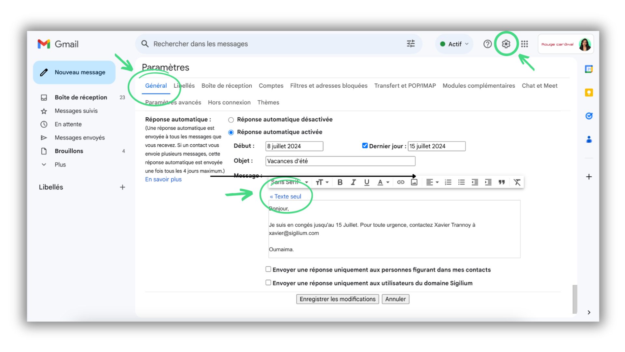Show search options filter icon
Screen dimensions: 625x352
[411, 44]
